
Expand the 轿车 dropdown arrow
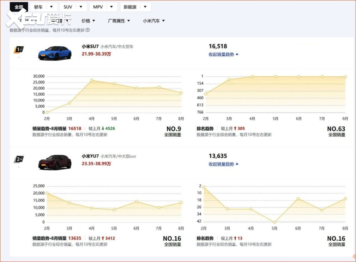[x=51, y=7]
